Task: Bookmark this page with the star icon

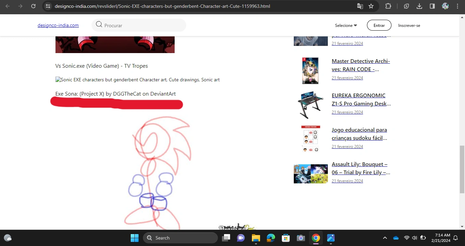Action: tap(371, 6)
